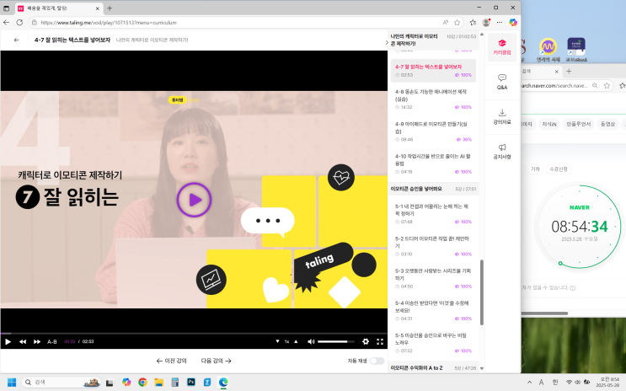Screen dimensions: 626x391
Task: Click the Edge browser back button
Action: click(7, 23)
